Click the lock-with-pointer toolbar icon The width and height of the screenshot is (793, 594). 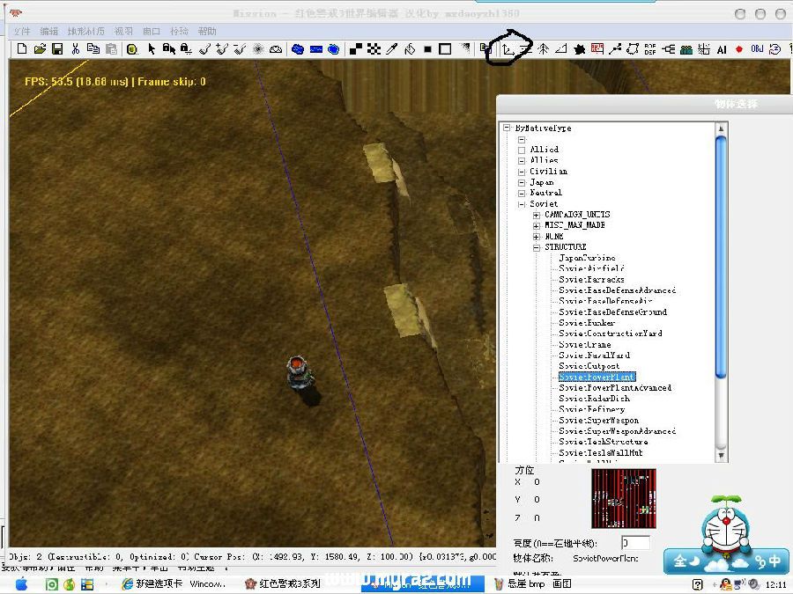tap(169, 49)
